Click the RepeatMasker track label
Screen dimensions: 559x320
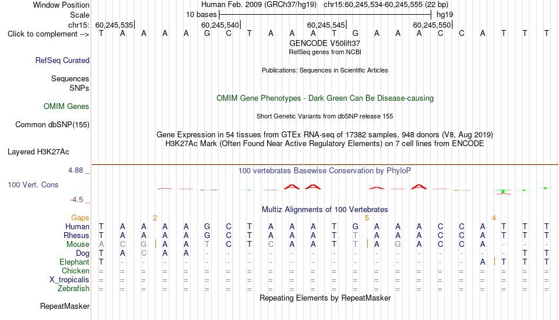65,306
